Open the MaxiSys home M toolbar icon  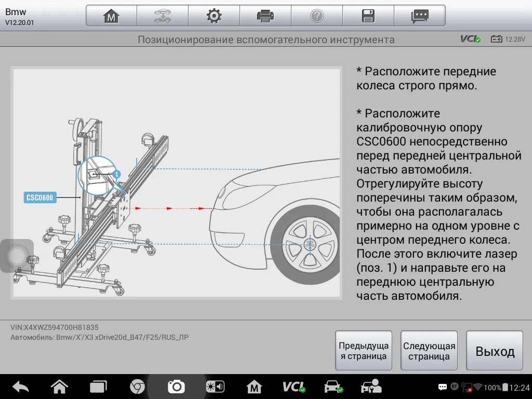111,16
